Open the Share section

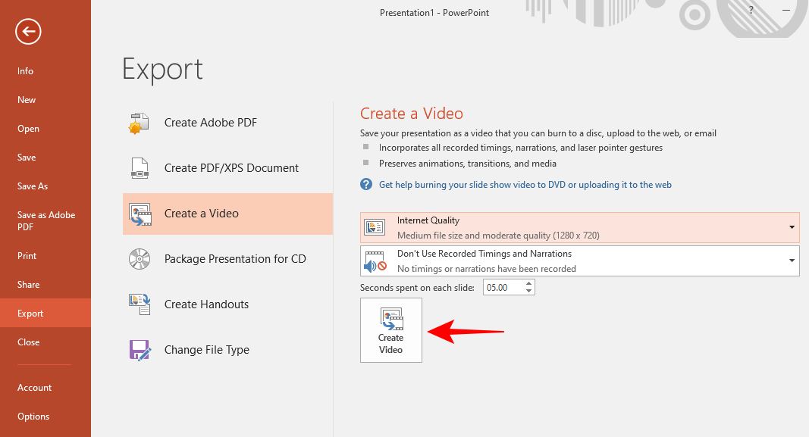(28, 284)
